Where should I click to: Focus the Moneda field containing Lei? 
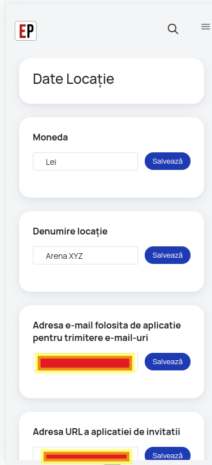tap(85, 161)
